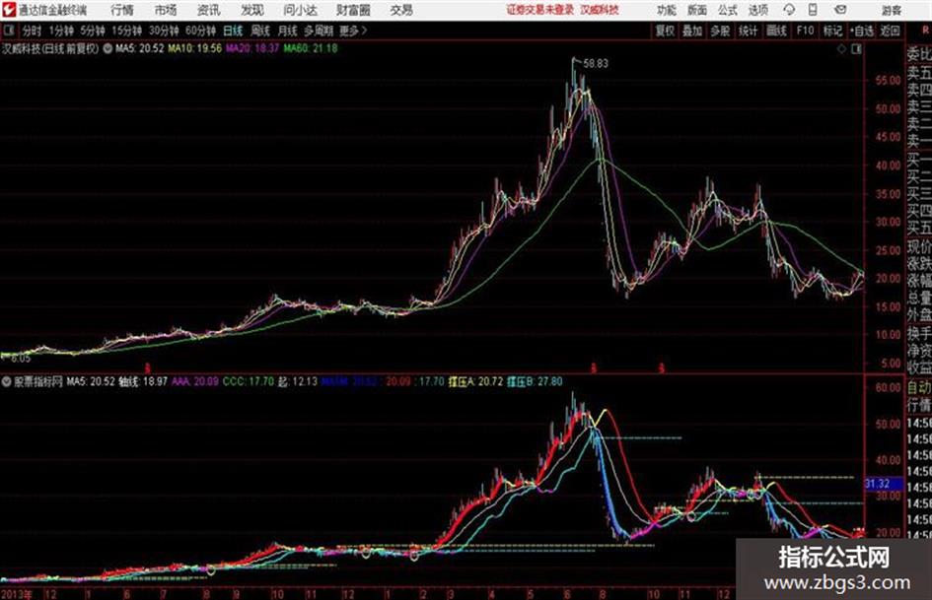Click the 轴线: 18.97 indicator value
The width and height of the screenshot is (932, 600).
(x=143, y=381)
